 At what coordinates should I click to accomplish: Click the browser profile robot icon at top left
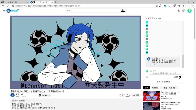click(x=3, y=2)
